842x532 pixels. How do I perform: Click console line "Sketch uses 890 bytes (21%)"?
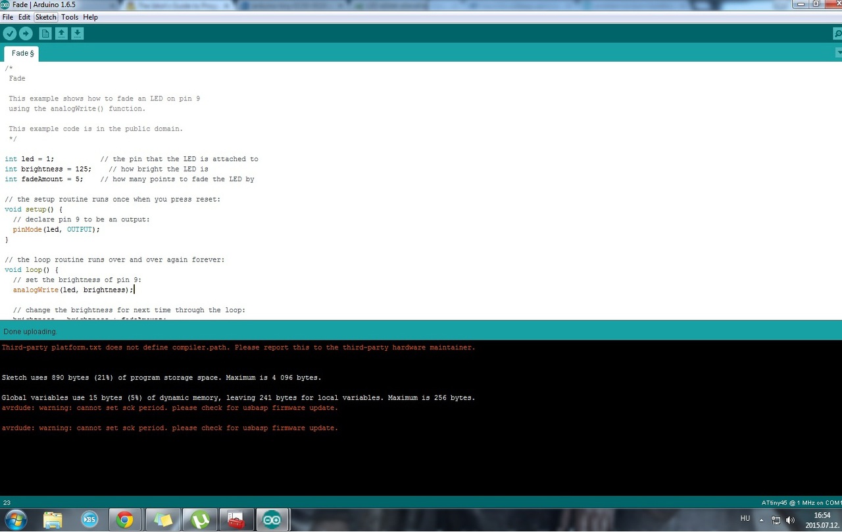point(161,378)
